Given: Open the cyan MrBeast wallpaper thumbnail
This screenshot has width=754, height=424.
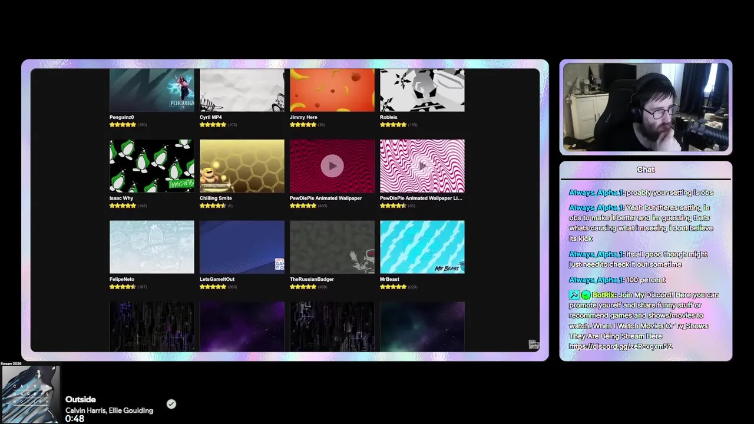Looking at the screenshot, I should tap(422, 247).
